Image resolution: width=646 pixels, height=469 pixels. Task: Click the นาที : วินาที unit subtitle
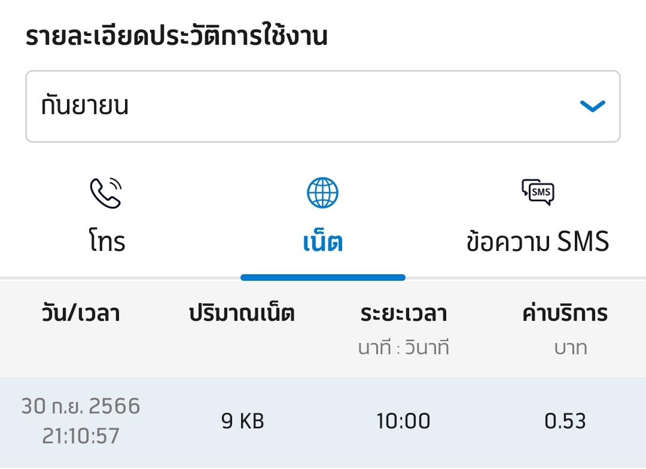click(404, 347)
